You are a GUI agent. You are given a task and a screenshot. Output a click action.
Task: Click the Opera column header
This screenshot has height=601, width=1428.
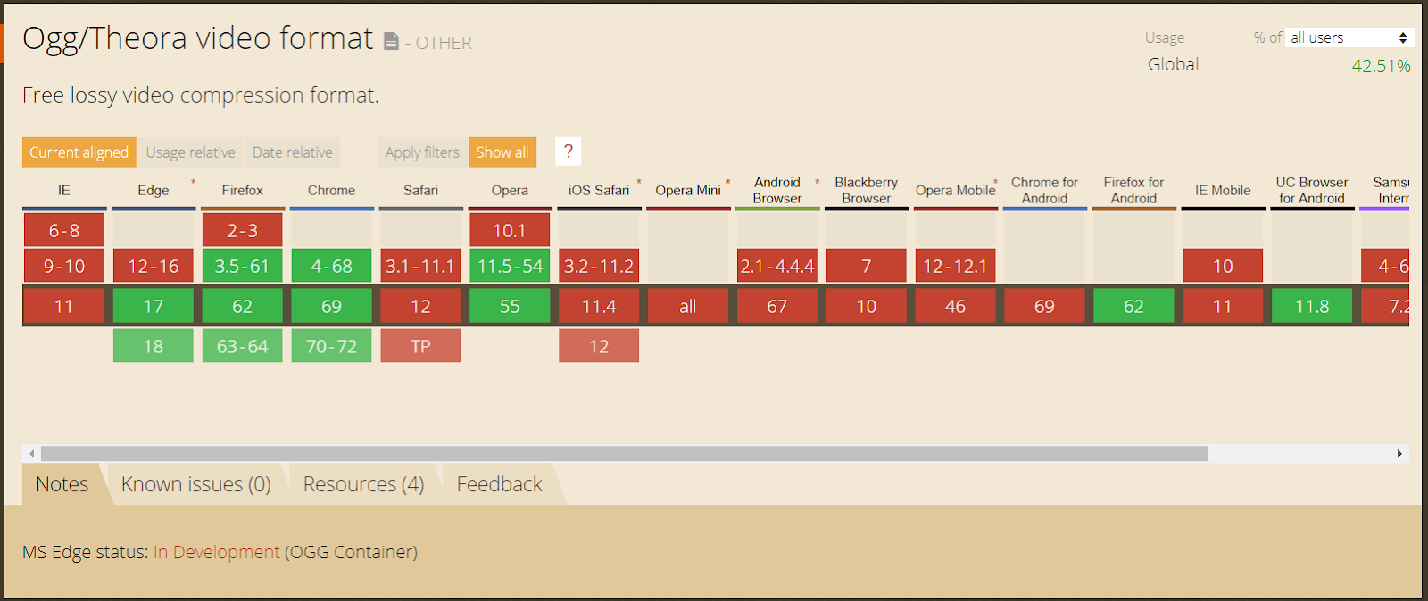[x=510, y=190]
